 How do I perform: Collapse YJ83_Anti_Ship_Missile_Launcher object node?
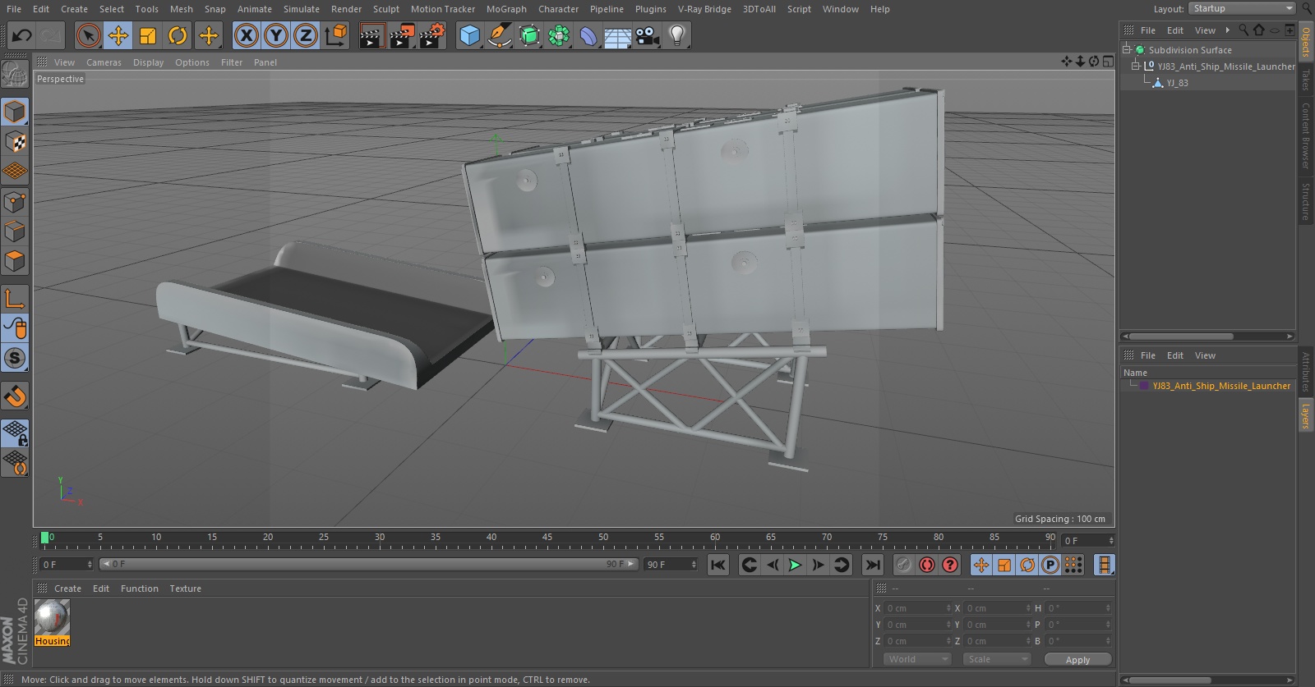(1136, 66)
